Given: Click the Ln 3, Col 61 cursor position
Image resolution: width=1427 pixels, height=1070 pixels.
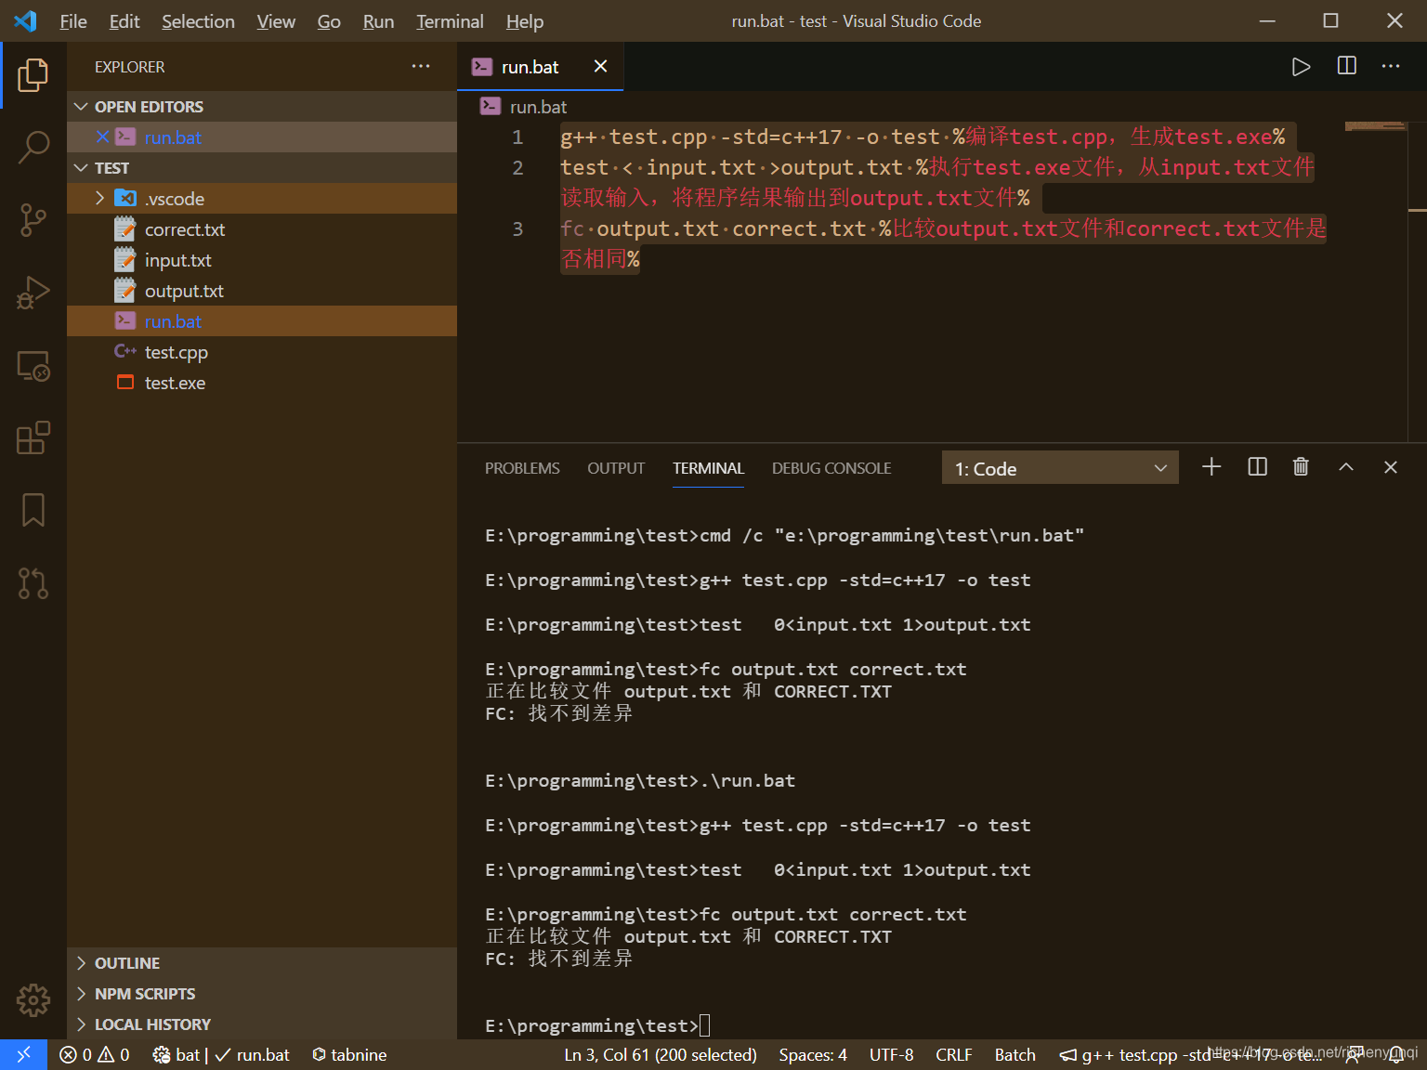Looking at the screenshot, I should coord(661,1054).
